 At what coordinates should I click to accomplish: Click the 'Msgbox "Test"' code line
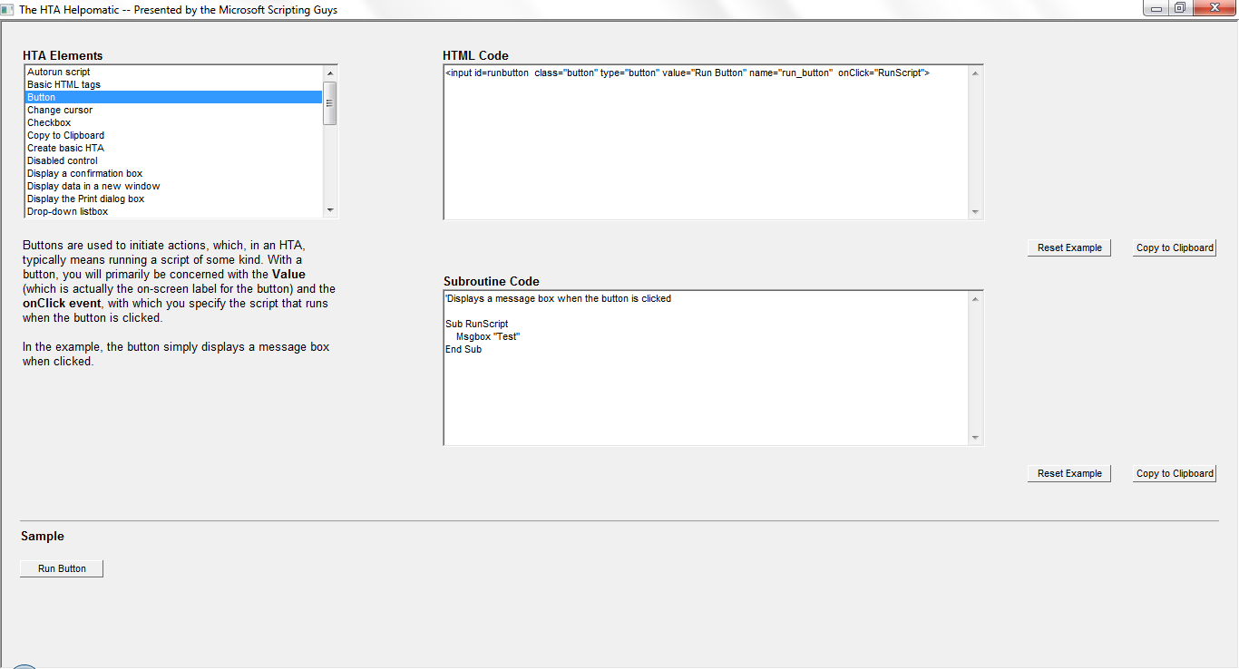pos(488,336)
